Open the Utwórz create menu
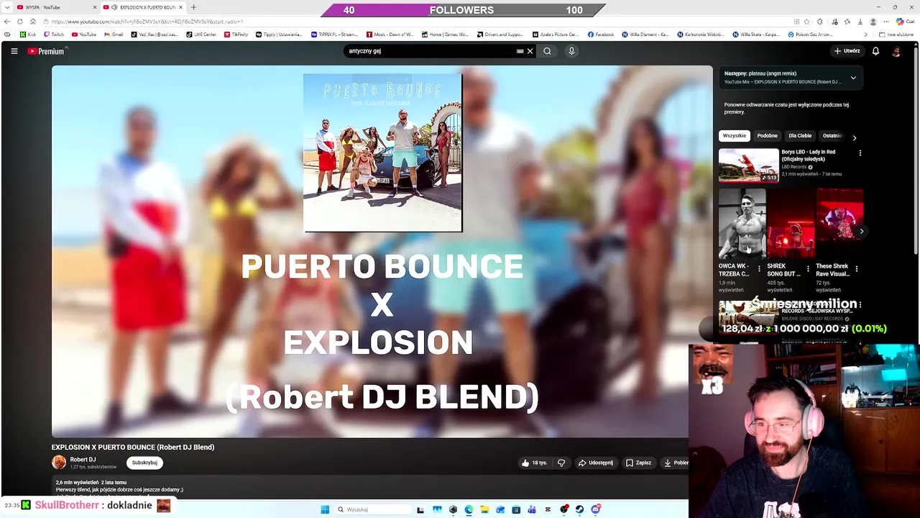This screenshot has width=920, height=518. click(847, 51)
